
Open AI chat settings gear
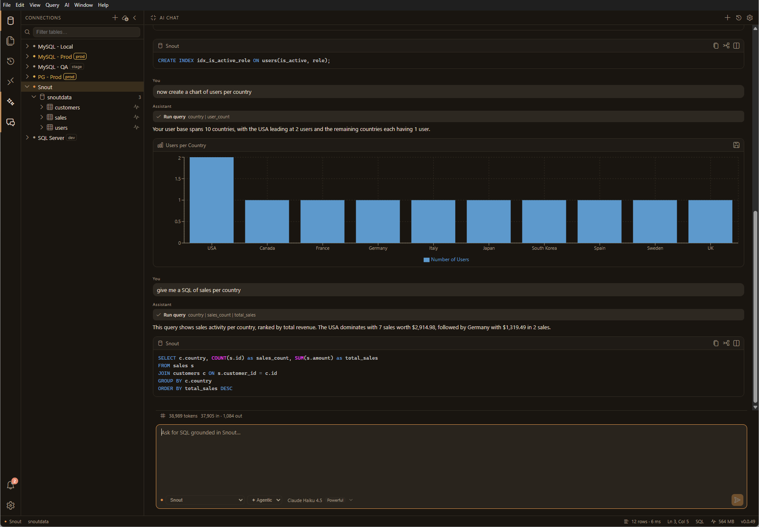click(750, 18)
